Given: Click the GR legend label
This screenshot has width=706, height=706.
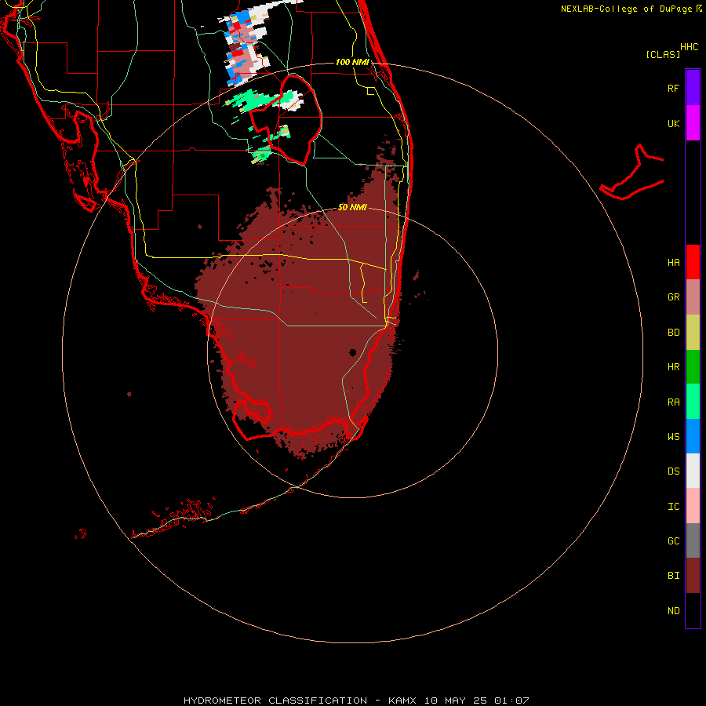Looking at the screenshot, I should [673, 297].
